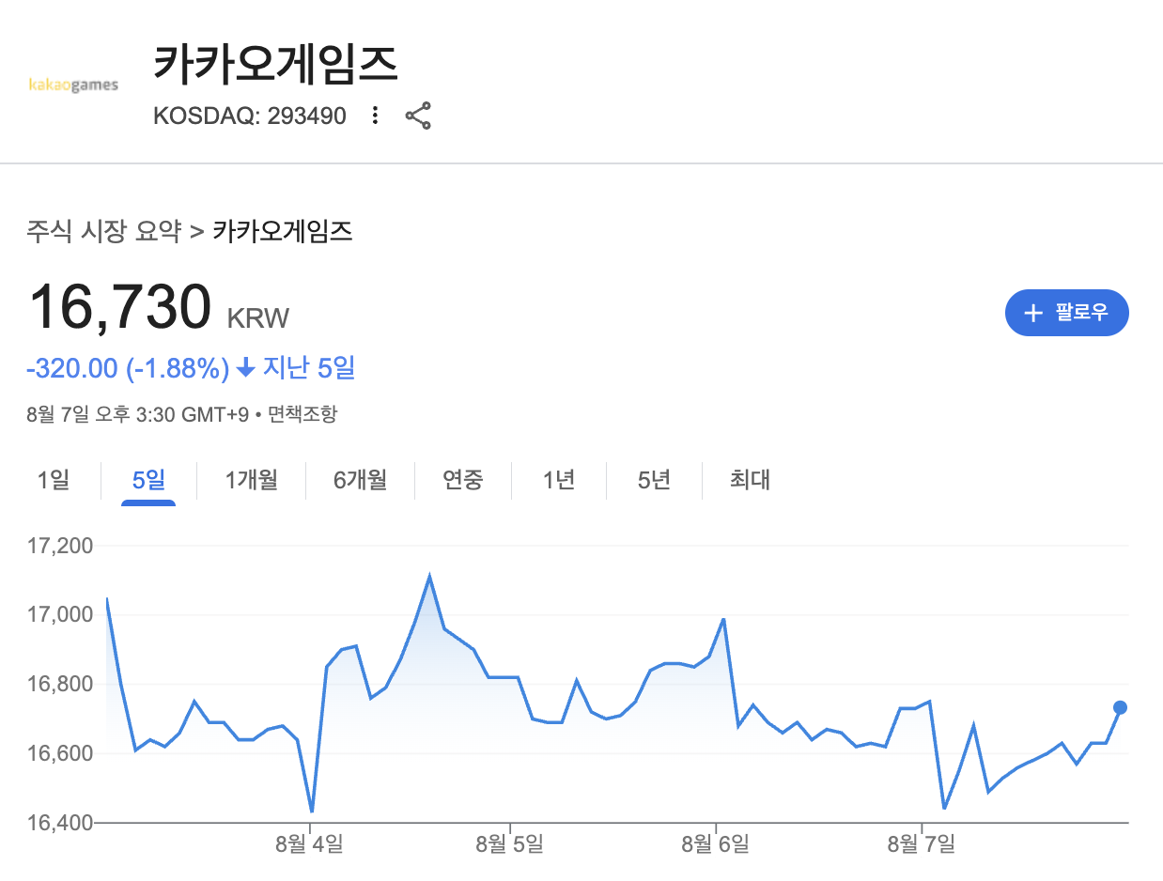Select the 6개월 range tab
1163x881 pixels.
pyautogui.click(x=360, y=480)
